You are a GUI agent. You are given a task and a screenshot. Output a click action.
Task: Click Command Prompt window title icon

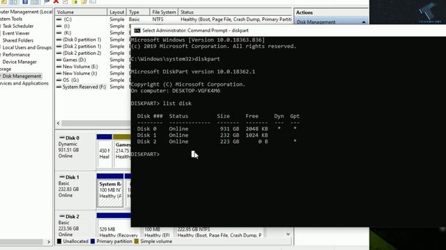137,31
